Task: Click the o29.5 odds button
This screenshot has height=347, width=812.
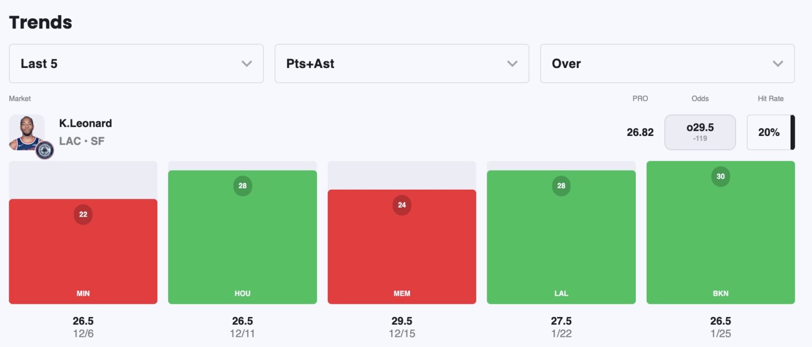Action: point(700,132)
